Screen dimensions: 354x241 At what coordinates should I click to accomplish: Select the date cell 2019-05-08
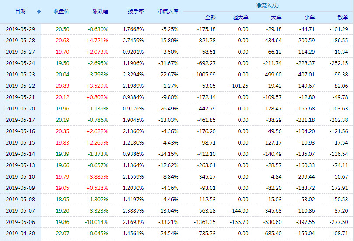(x=20, y=199)
